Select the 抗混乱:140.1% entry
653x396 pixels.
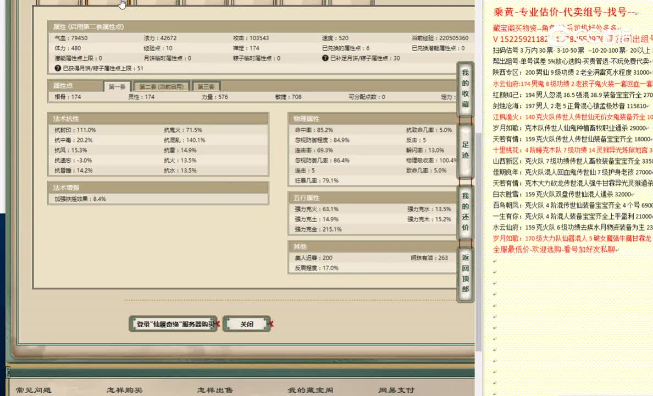tap(185, 140)
